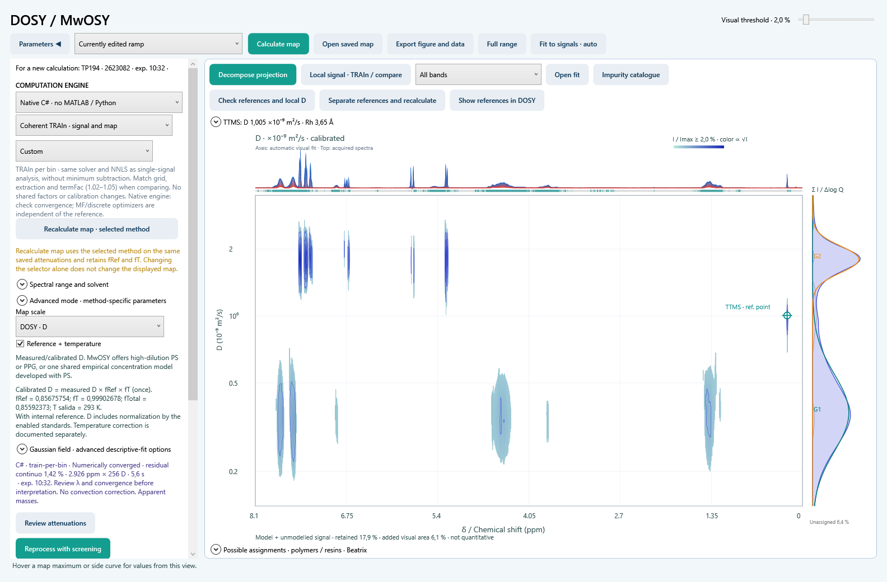Click the scrollbar up arrow in parameters panel
Viewport: 887px width, 582px height.
point(193,64)
